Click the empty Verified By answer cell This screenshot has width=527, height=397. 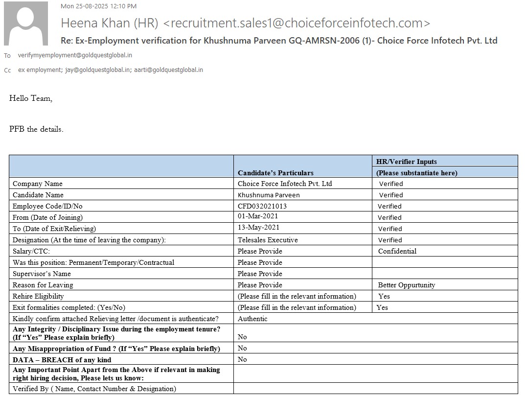[x=376, y=389]
